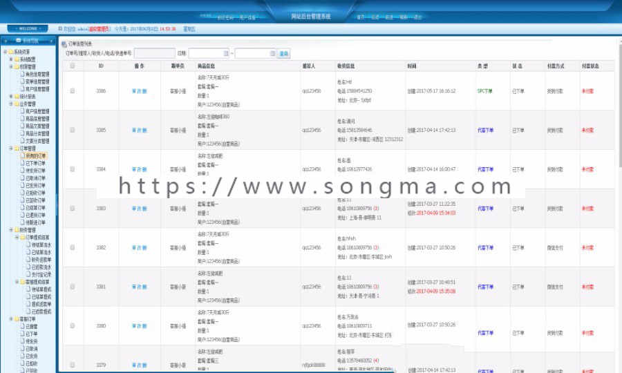This screenshot has width=622, height=373.
Task: Select the 已下单订单 tree item
Action: pos(35,163)
